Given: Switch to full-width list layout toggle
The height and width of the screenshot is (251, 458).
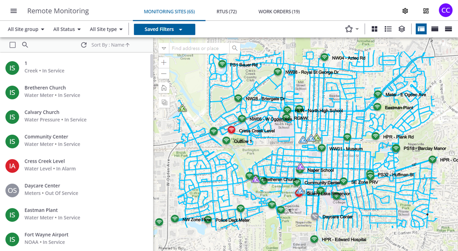Looking at the screenshot, I should tap(449, 29).
